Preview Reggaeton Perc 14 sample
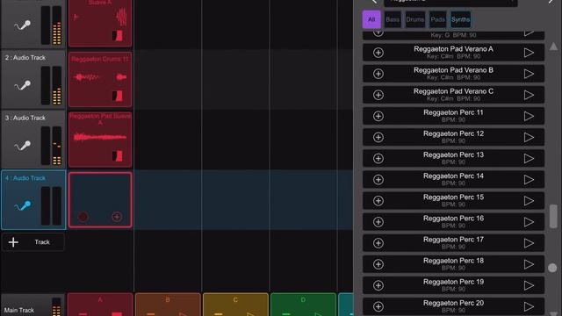This screenshot has width=562, height=316. [x=529, y=179]
